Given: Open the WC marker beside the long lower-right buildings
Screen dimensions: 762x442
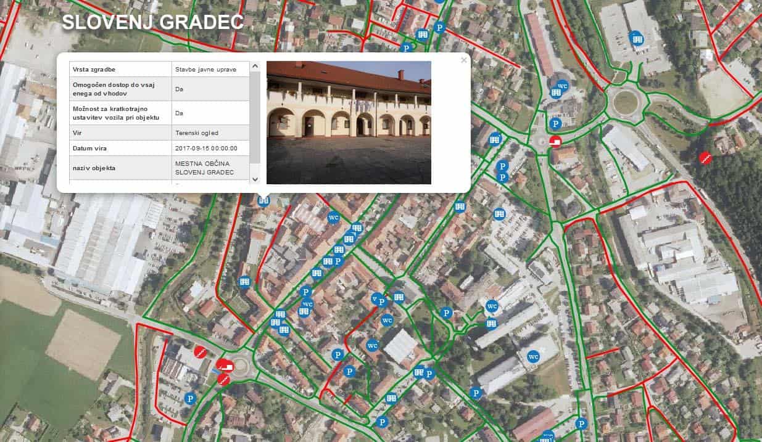Looking at the screenshot, I should [534, 356].
